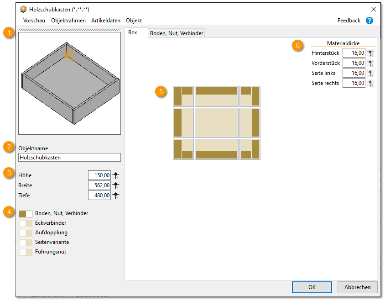
Task: Click the Abbrechen button
Action: pos(358,287)
